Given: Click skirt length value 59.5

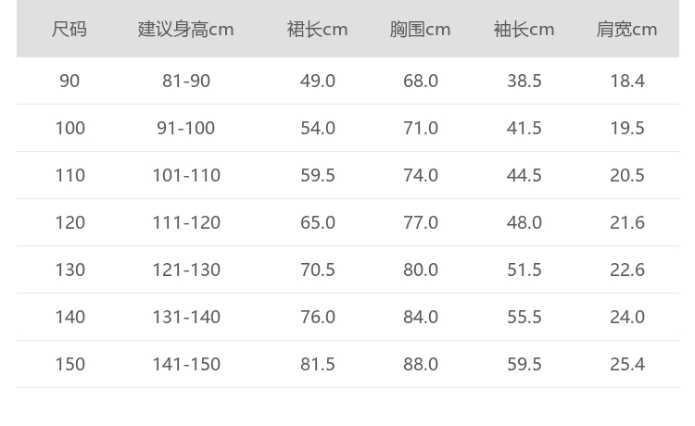Looking at the screenshot, I should (x=318, y=175).
